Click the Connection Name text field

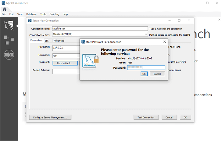[x=100, y=29]
